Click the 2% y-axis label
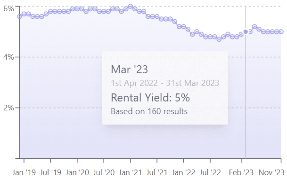 (8, 108)
